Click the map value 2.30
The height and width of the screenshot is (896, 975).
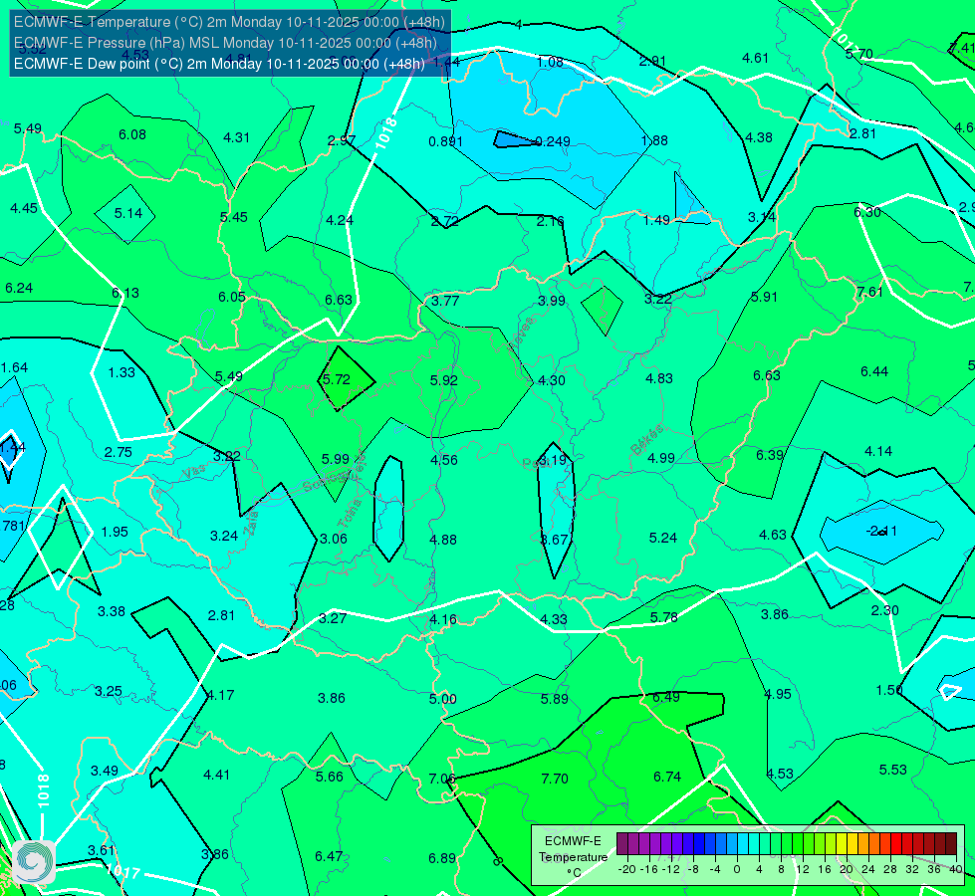tap(884, 610)
